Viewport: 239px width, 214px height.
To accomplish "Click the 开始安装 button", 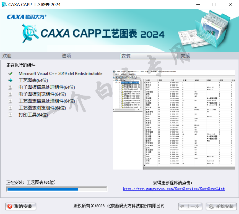I will click(x=221, y=206).
